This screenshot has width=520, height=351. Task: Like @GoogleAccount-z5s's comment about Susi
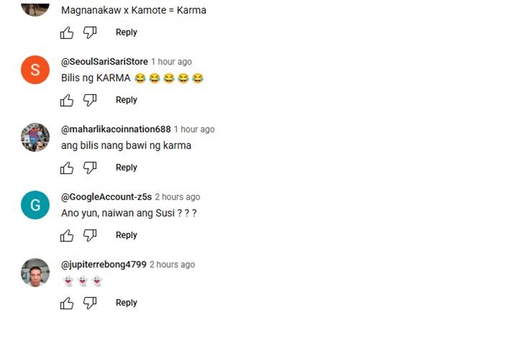67,236
